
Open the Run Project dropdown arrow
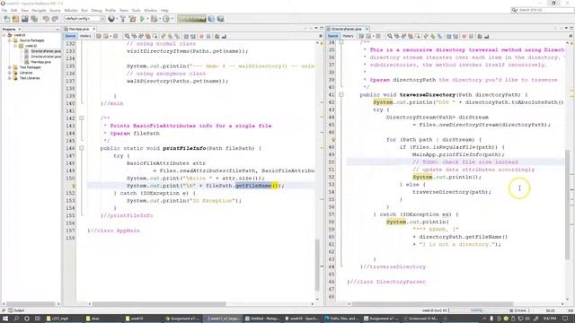point(147,19)
